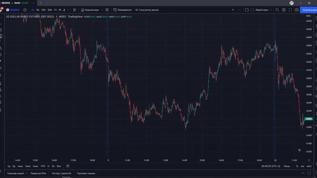Toggle авто auto scale
This screenshot has width=317, height=178.
tap(309, 166)
